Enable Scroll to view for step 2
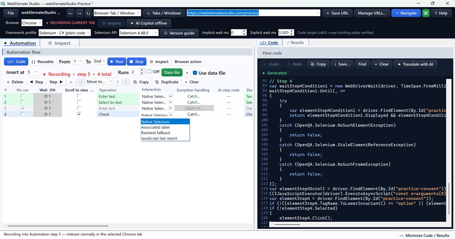This screenshot has width=455, height=239. pos(79,102)
